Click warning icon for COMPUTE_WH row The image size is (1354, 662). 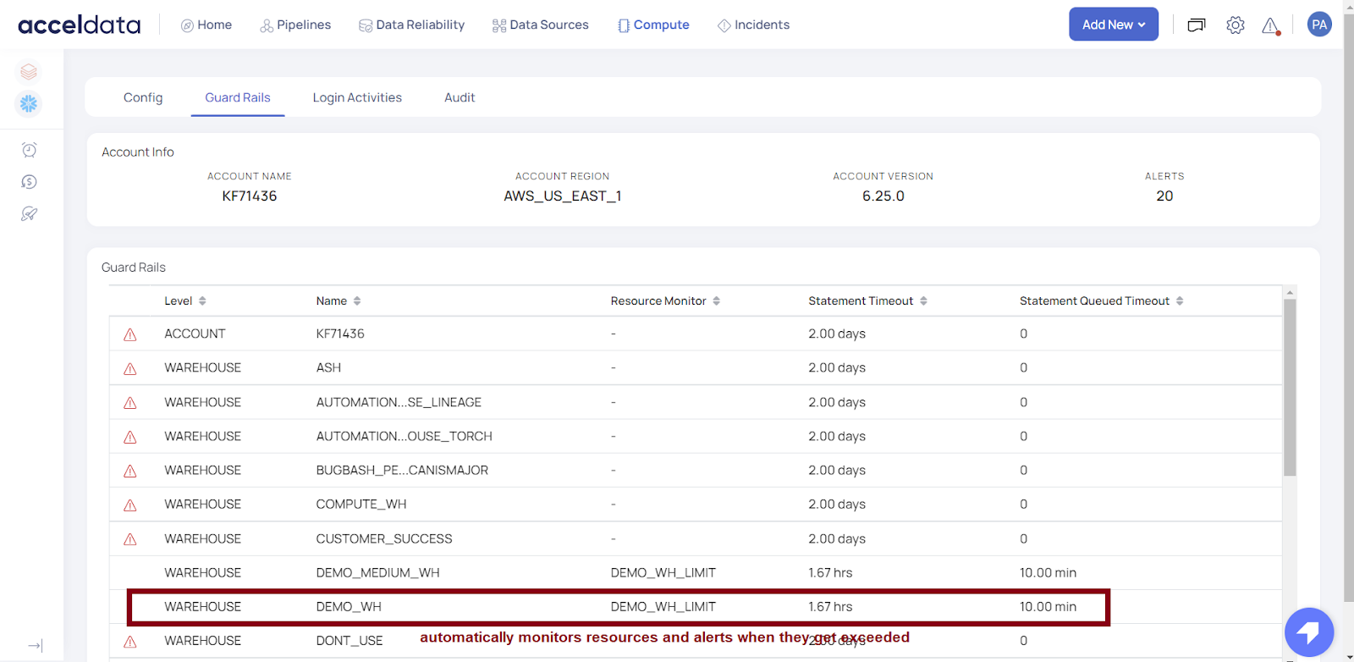coord(130,505)
